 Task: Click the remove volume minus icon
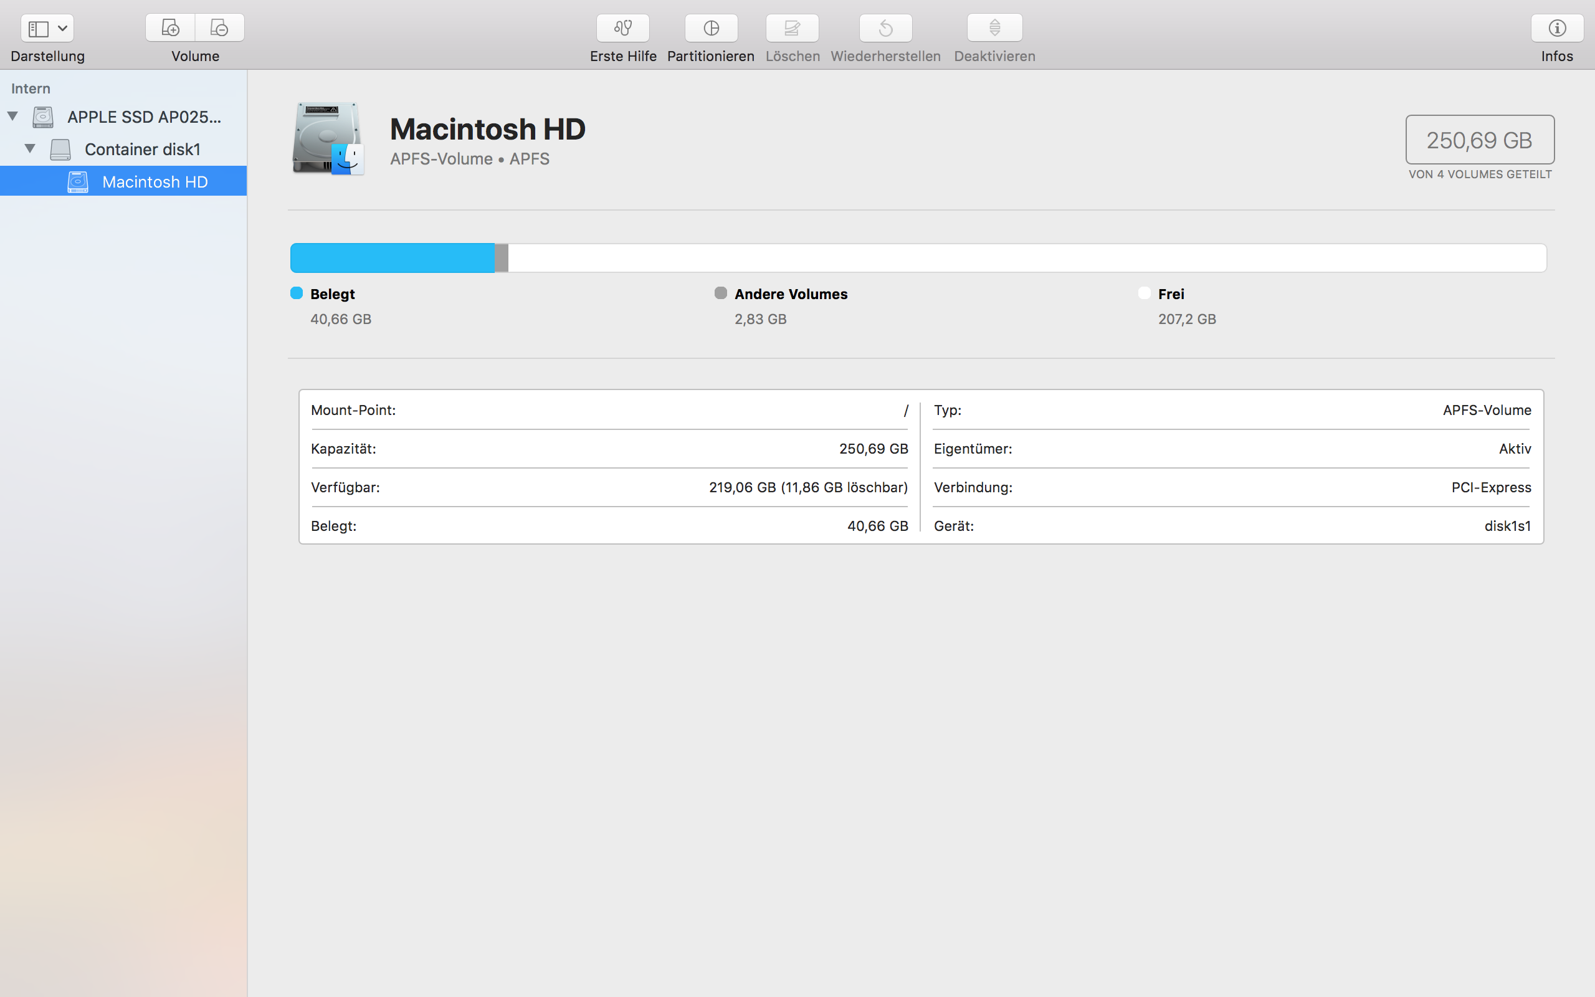(219, 27)
